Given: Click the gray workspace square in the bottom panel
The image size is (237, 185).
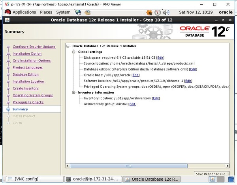Looking at the screenshot, I should [220, 179].
